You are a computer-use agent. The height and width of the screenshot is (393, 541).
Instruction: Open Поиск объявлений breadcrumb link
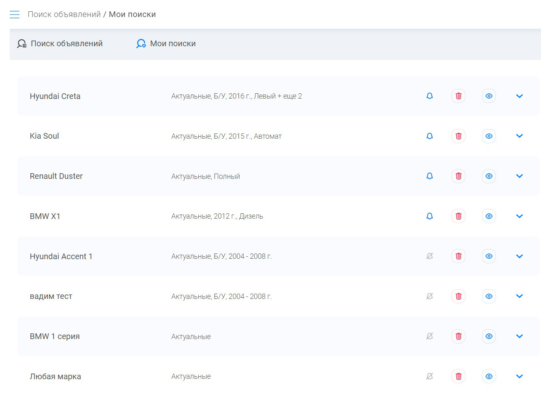click(64, 14)
